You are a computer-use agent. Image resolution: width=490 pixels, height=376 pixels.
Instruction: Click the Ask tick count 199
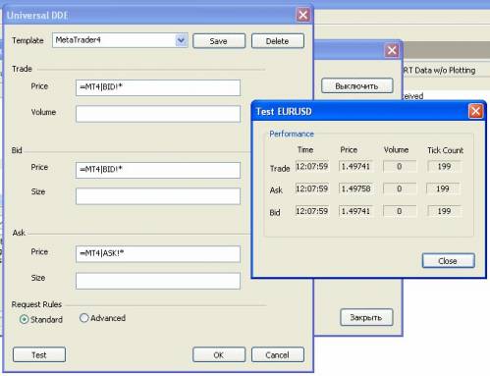tap(443, 188)
